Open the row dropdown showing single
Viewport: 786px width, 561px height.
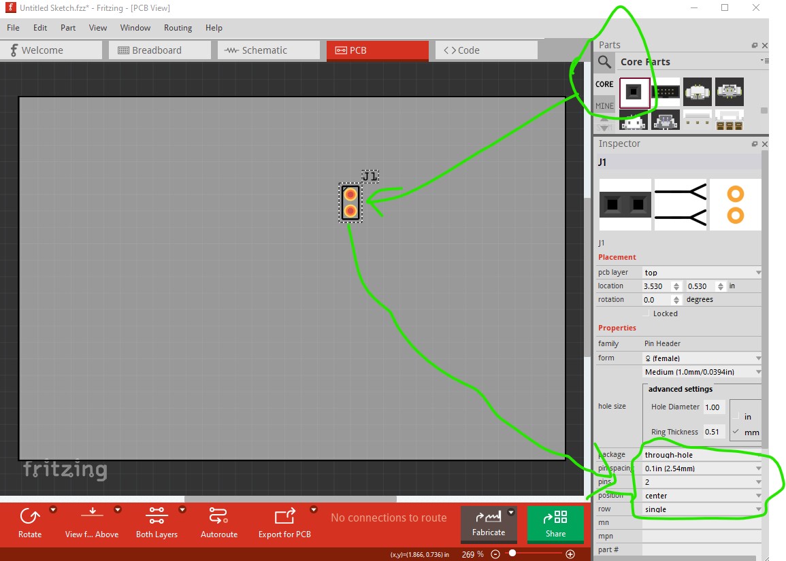[702, 509]
